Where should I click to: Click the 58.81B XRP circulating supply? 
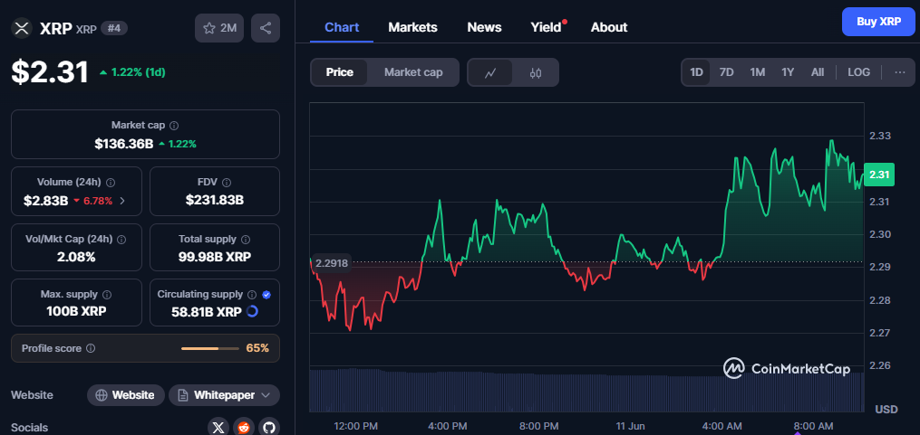[207, 312]
